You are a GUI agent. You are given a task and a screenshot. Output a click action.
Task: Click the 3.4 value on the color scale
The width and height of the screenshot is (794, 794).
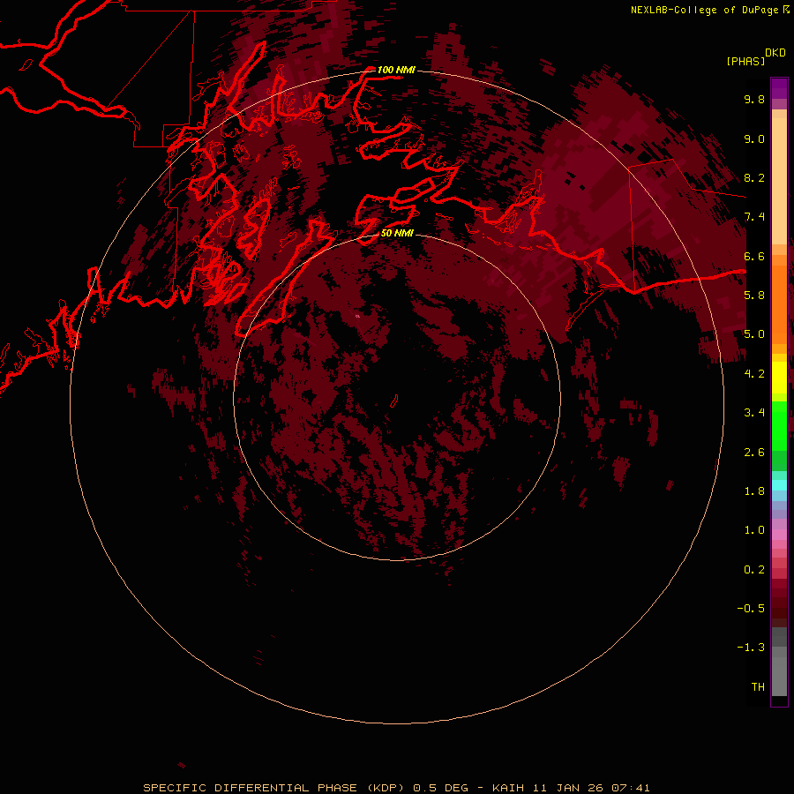point(754,413)
